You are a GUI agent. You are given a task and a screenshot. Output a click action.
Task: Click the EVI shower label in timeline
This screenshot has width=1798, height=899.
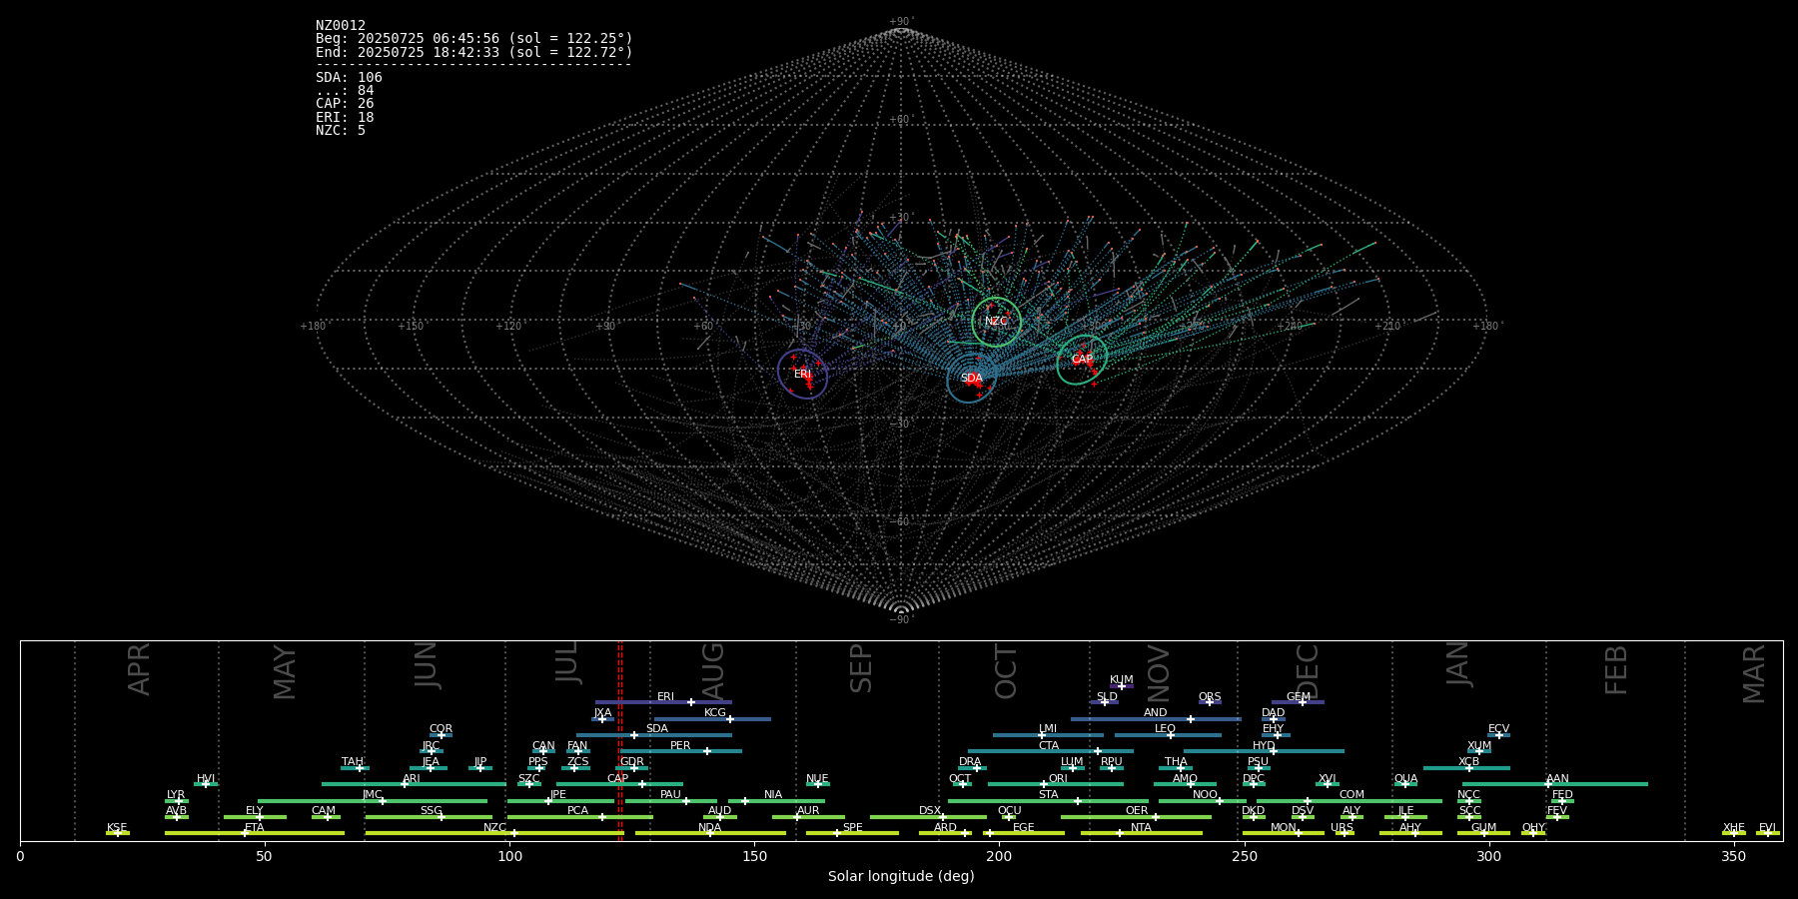tap(1767, 828)
